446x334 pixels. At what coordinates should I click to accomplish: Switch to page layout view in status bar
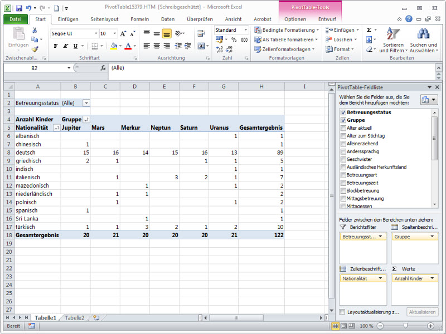coord(343,326)
